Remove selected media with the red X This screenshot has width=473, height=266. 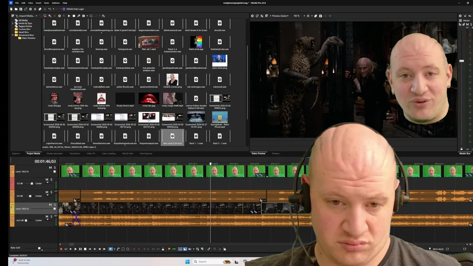55,16
